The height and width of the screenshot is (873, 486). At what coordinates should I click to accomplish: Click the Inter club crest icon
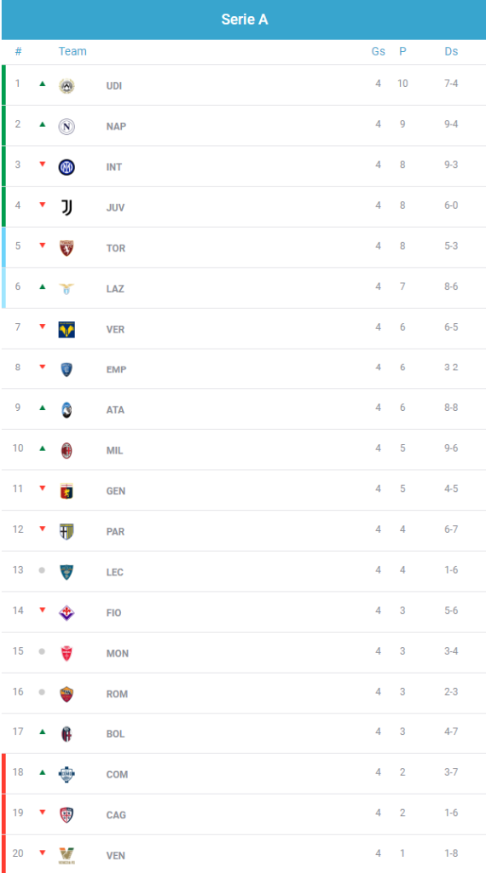click(x=67, y=167)
